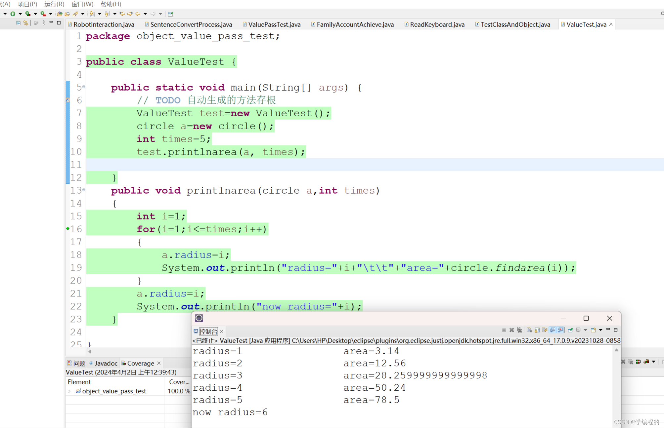Click the Open Task folder icon in the toolbar

[67, 14]
